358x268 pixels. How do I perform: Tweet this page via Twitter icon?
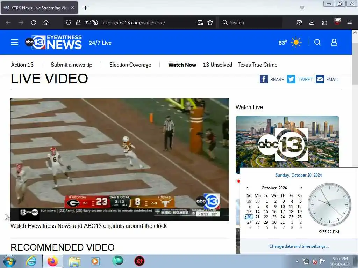click(291, 79)
